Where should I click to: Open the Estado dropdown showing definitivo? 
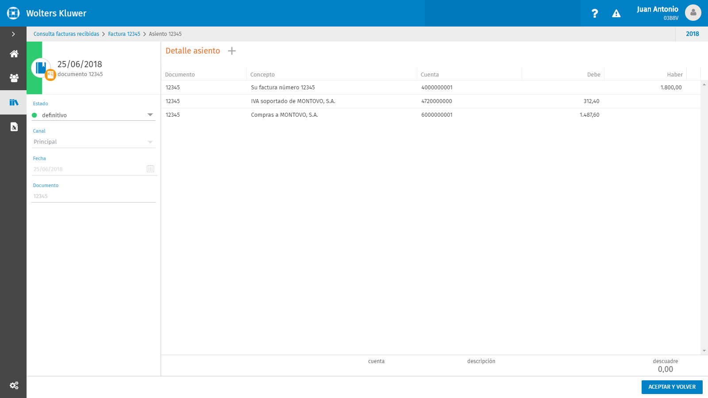pos(93,115)
